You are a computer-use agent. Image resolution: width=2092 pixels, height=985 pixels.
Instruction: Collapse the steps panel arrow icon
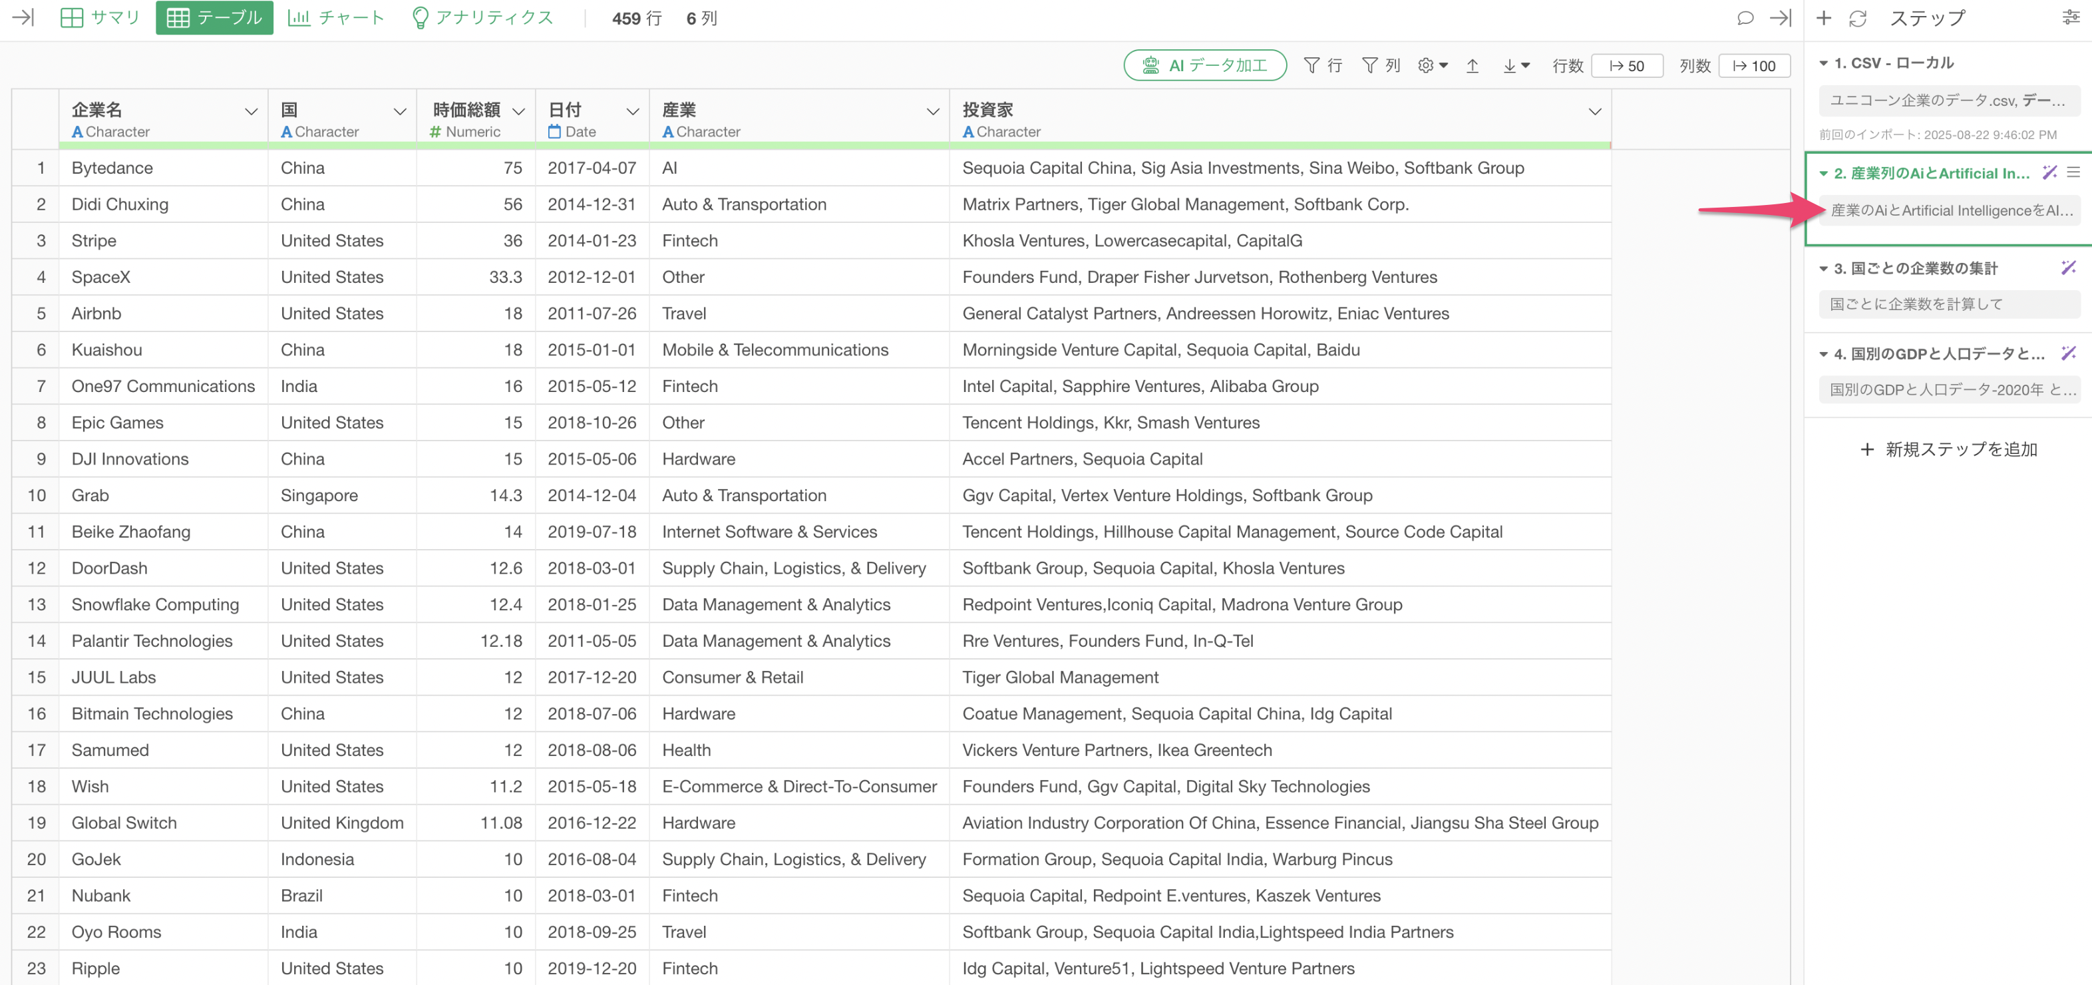pyautogui.click(x=1781, y=18)
